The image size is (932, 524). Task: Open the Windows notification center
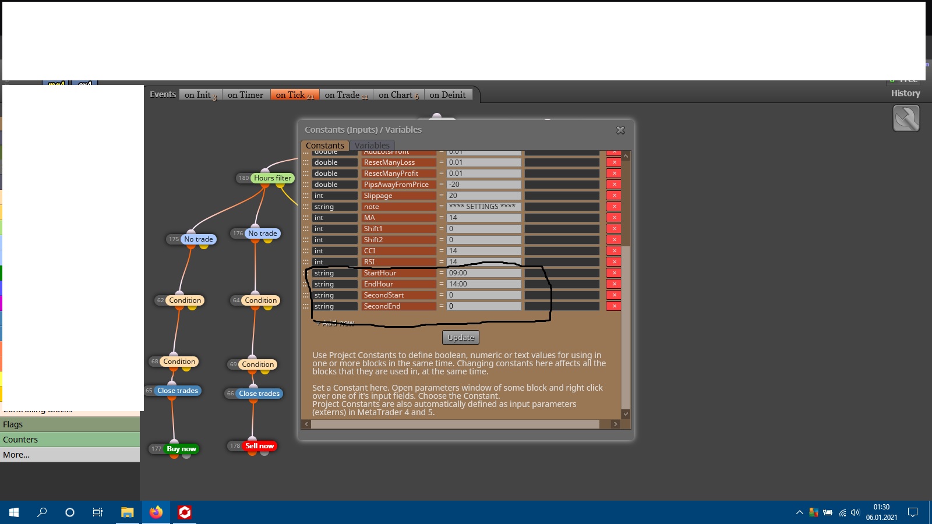pos(913,512)
